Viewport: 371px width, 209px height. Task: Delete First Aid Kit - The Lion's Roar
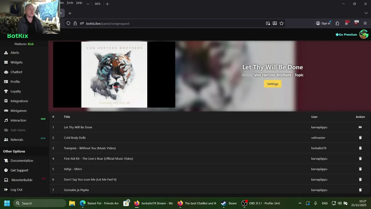360,158
